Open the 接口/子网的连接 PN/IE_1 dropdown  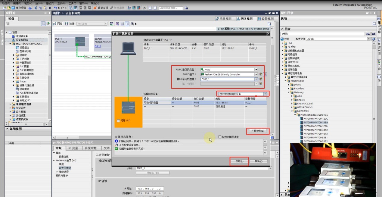[x=256, y=79]
